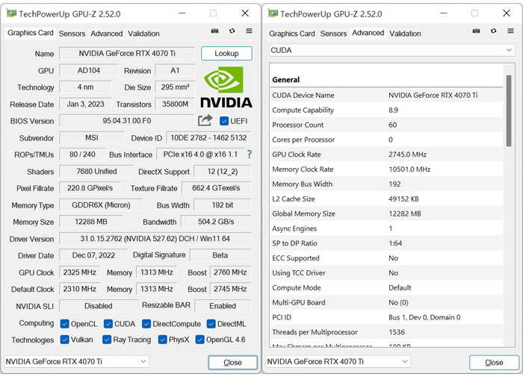Toggle the PhysX checkbox
Viewport: 523px width, 377px height.
tap(162, 340)
